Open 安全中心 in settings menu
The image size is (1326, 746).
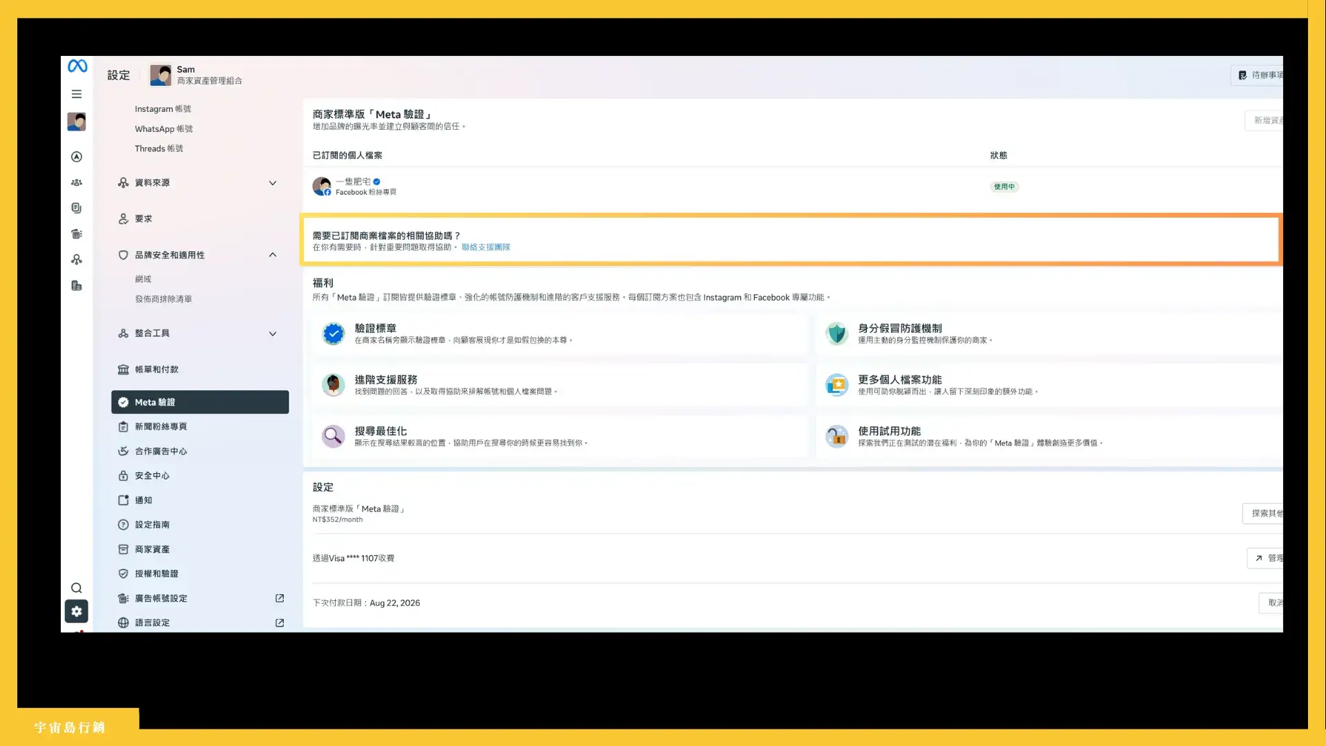point(152,476)
